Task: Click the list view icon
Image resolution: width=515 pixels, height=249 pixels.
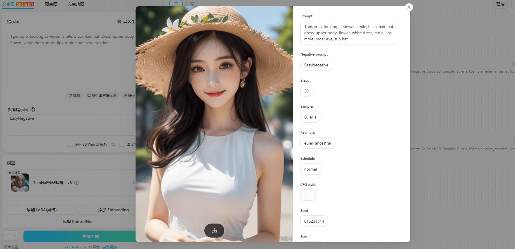Action: [x=176, y=4]
